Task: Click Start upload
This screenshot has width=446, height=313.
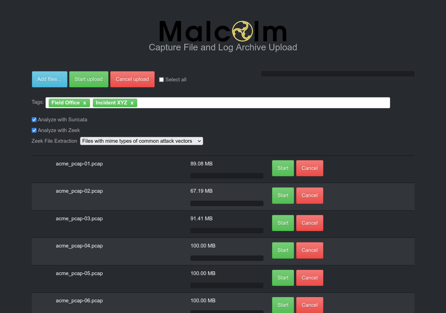Action: (89, 79)
